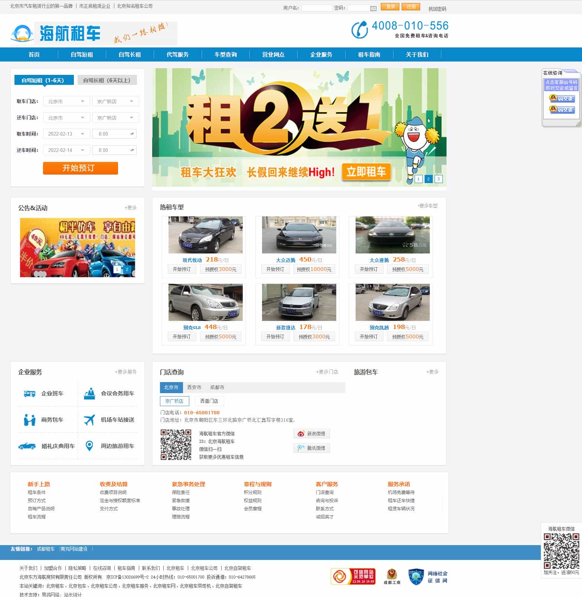Click the 网络社会征信网 shield badge
Image resolution: width=582 pixels, height=597 pixels.
click(x=428, y=577)
